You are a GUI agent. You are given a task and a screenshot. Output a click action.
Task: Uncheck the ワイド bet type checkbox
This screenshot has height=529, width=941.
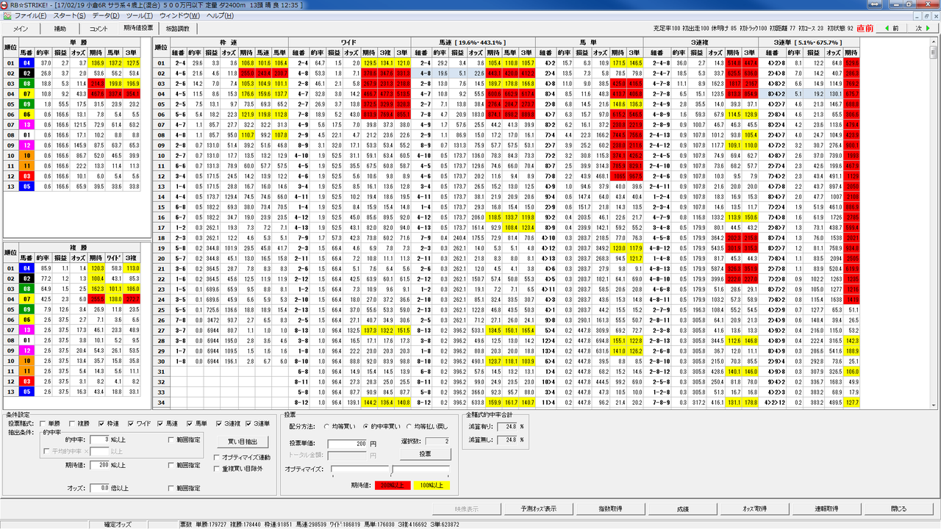point(130,424)
